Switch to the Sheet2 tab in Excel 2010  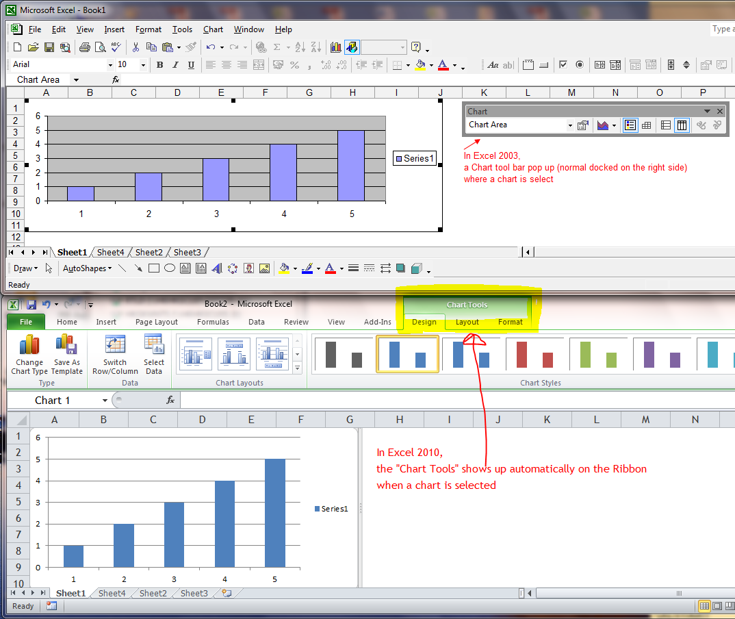click(x=153, y=593)
